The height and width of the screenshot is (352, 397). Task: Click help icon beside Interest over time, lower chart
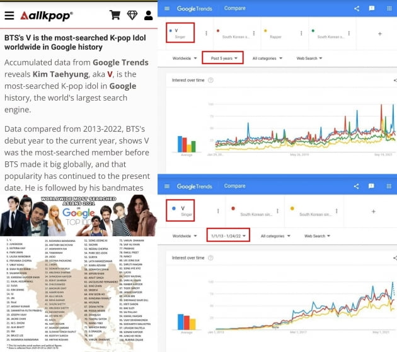(210, 258)
